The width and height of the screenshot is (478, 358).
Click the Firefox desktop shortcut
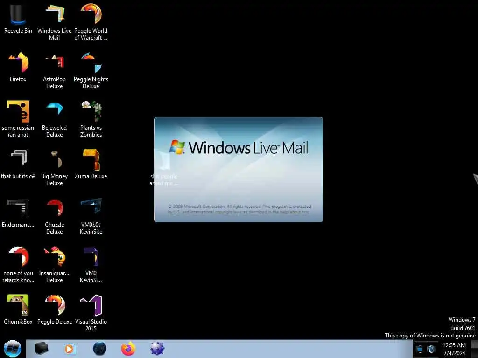(18, 67)
